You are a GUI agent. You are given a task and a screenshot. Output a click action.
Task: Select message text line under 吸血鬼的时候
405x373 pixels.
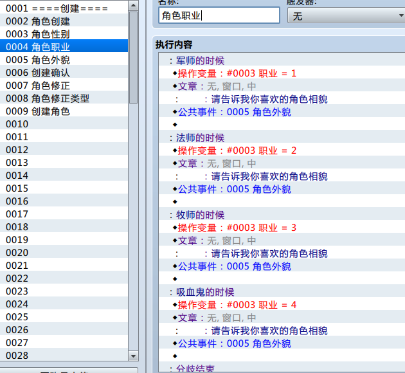point(282,331)
